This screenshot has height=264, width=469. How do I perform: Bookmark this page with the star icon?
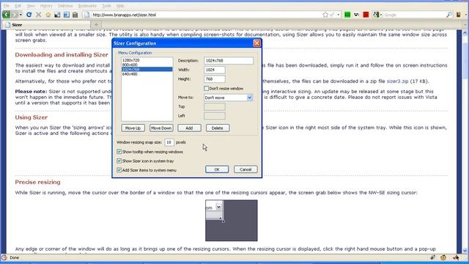coord(325,15)
